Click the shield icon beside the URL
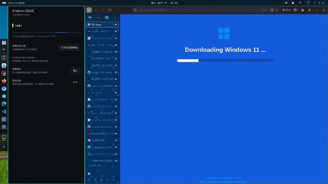This screenshot has height=184, width=328. (x=135, y=10)
